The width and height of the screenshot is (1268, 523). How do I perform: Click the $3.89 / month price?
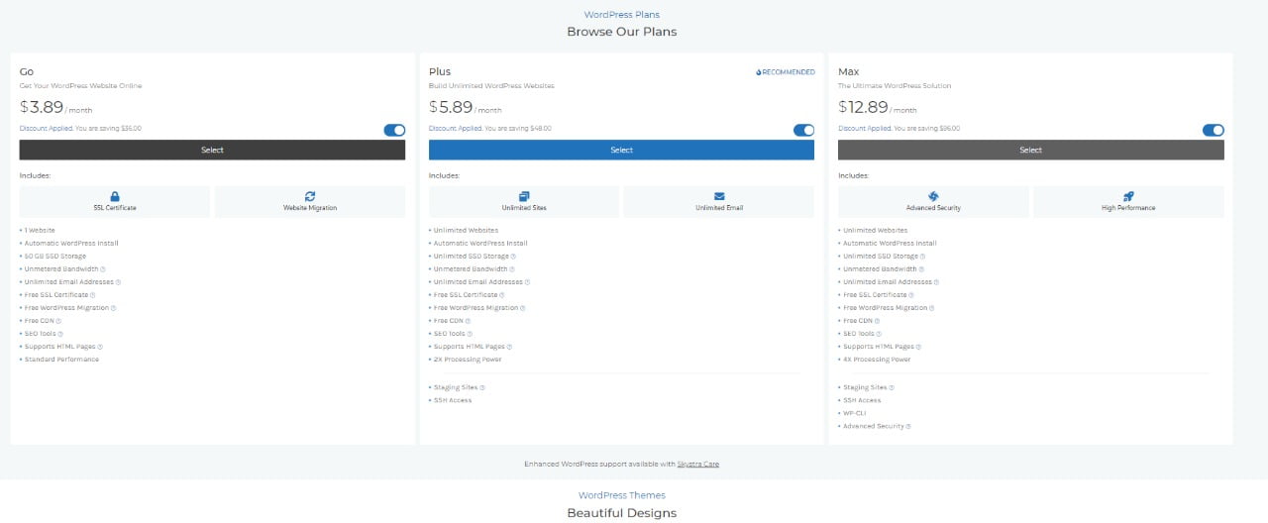pyautogui.click(x=56, y=107)
